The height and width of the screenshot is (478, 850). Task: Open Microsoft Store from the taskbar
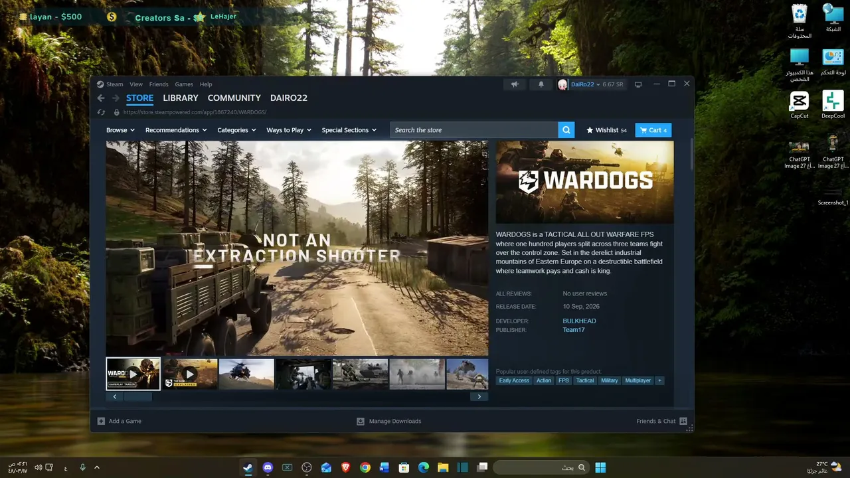tap(404, 467)
